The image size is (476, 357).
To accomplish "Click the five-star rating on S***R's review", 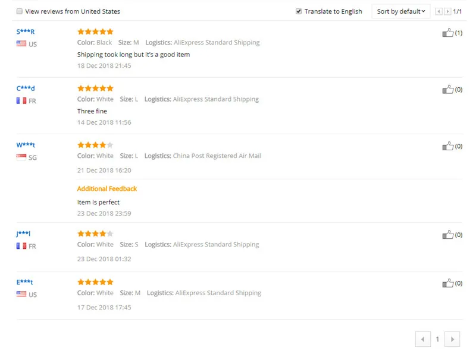I will click(x=95, y=31).
